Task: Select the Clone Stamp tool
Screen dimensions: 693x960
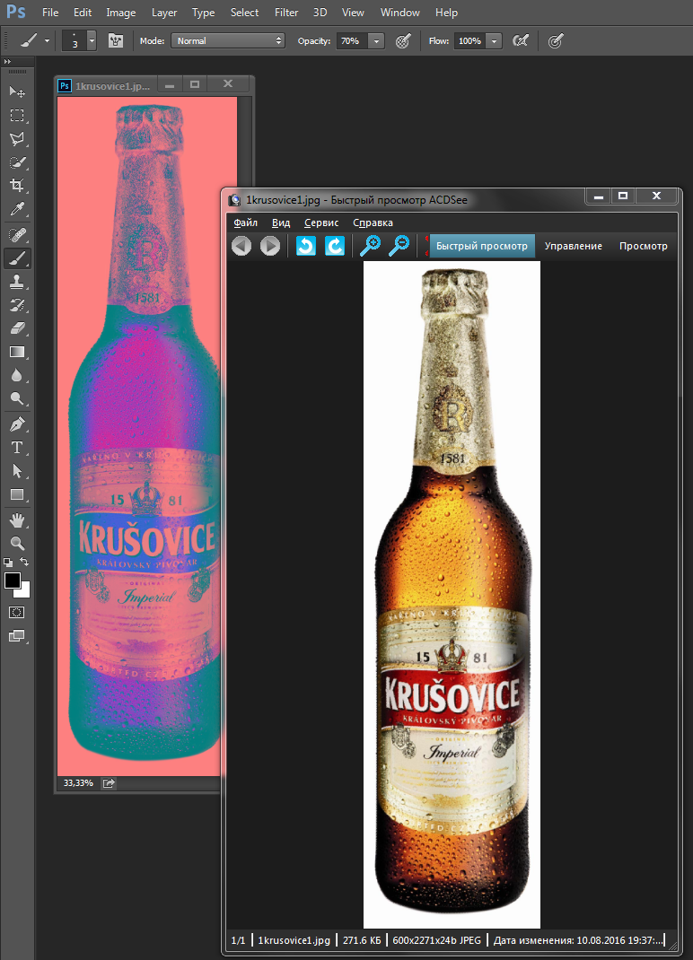Action: tap(17, 282)
